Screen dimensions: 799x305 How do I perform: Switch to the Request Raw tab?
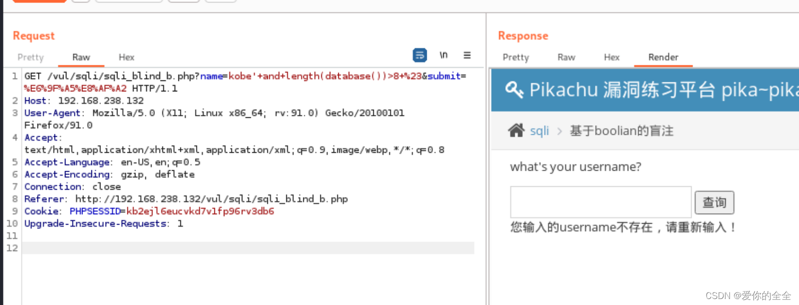pyautogui.click(x=81, y=57)
